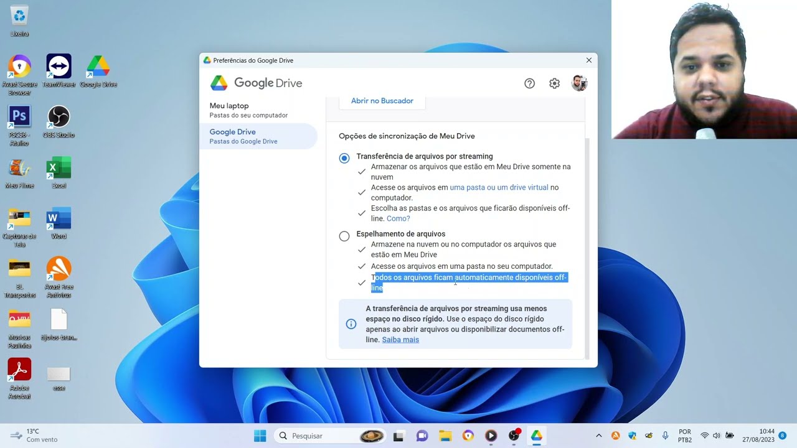The height and width of the screenshot is (448, 797).
Task: Open the Saiba mais link
Action: point(400,340)
